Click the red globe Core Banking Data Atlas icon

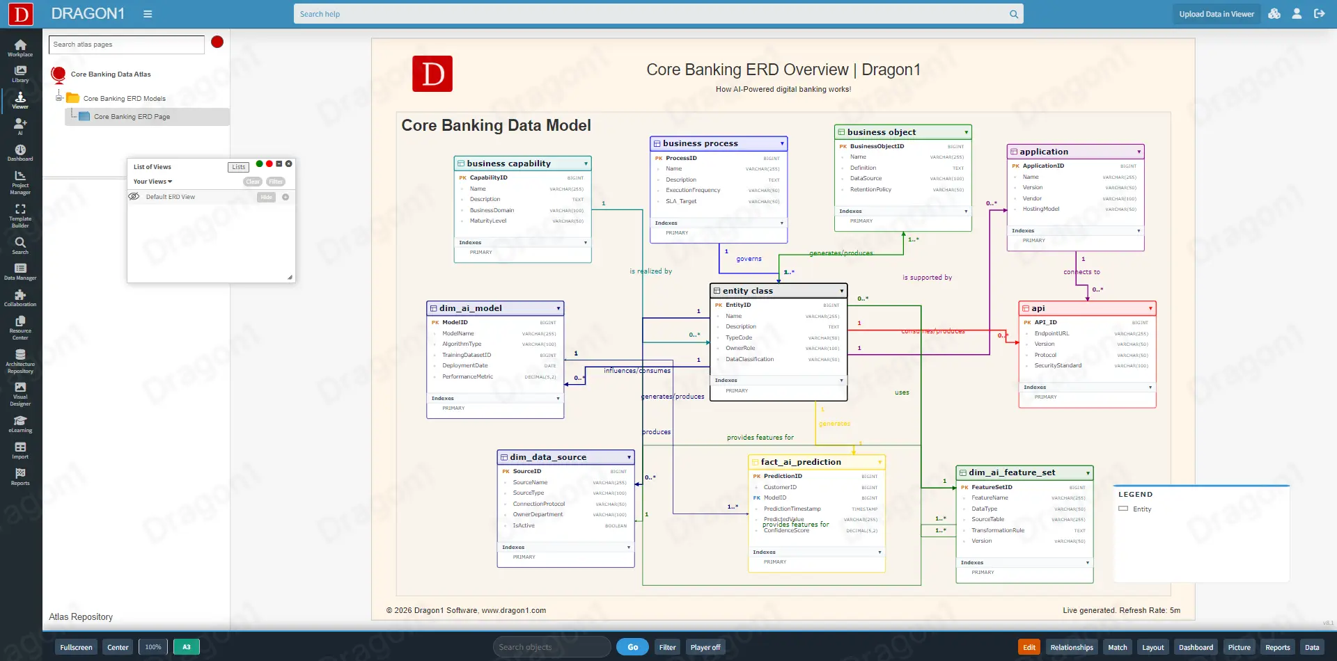[58, 74]
